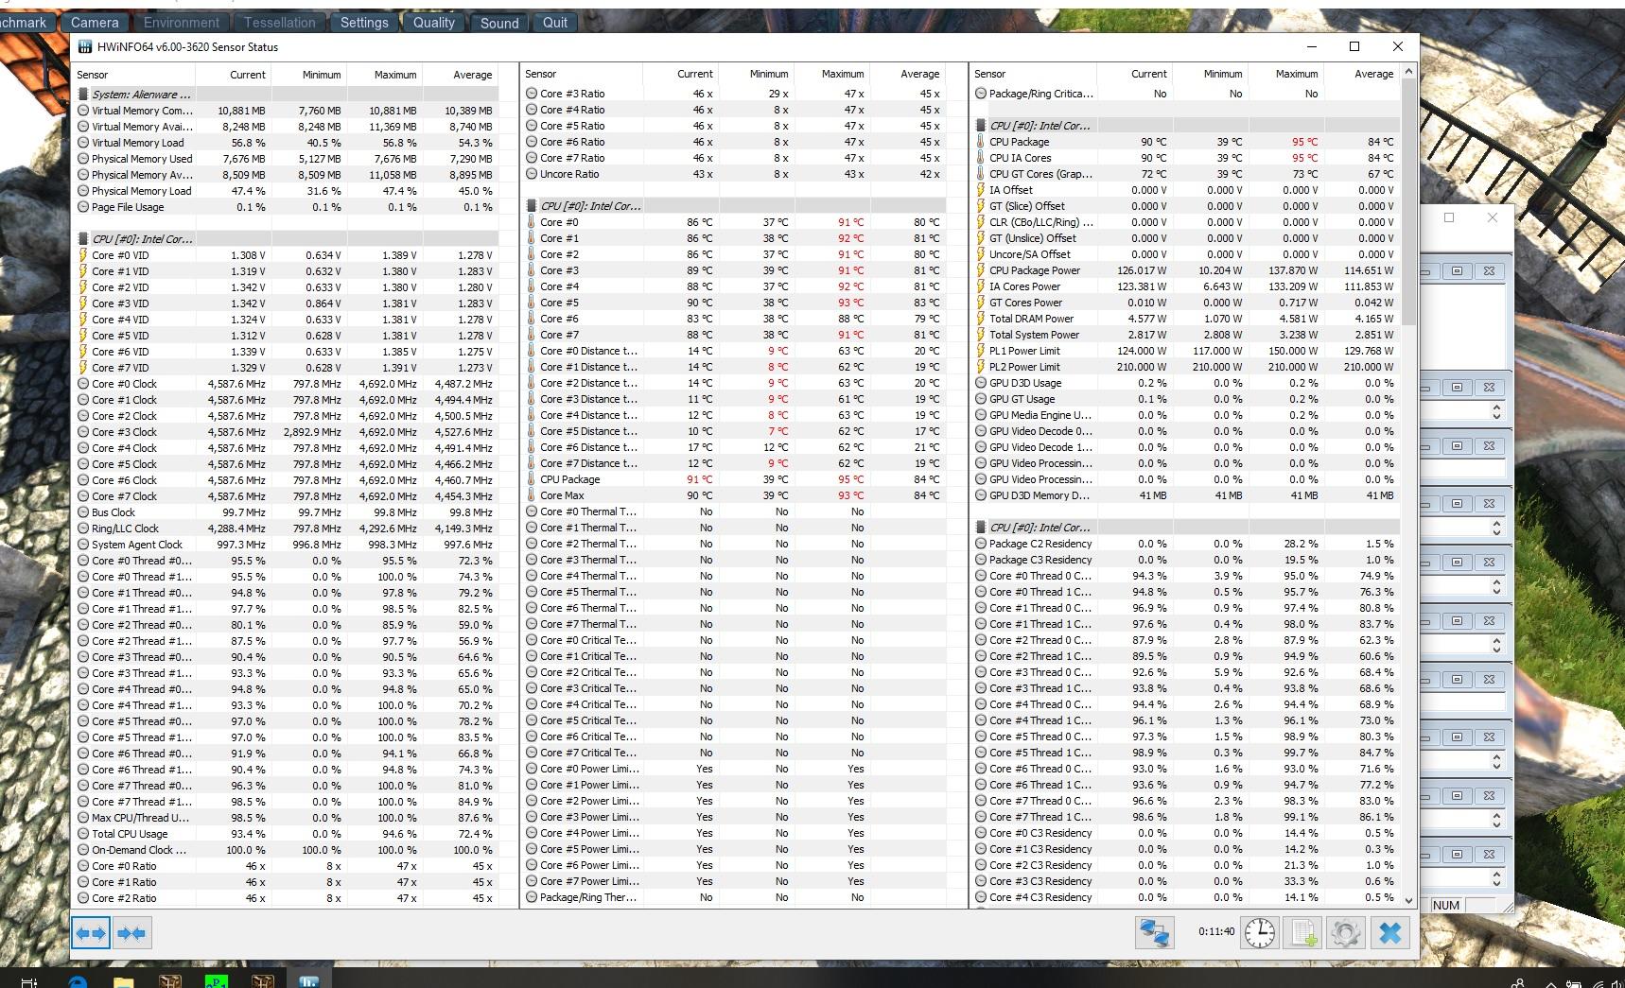The width and height of the screenshot is (1625, 988).
Task: Start logging with the document-plus icon
Action: pos(1303,933)
